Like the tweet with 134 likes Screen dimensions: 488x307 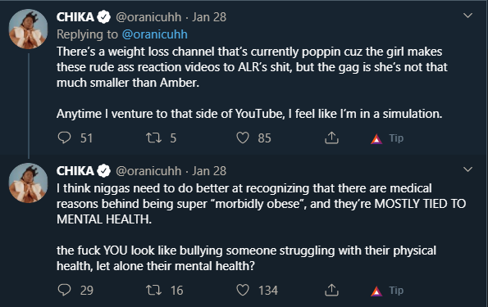pyautogui.click(x=243, y=290)
